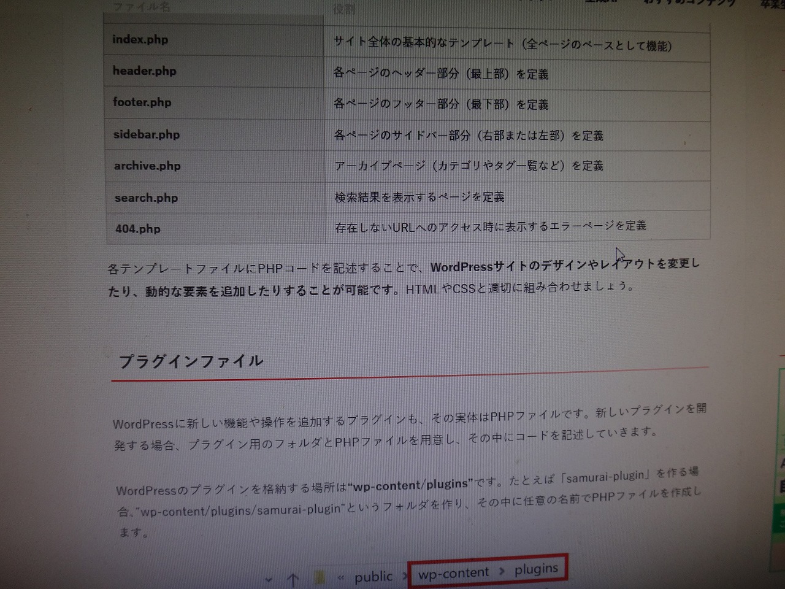
Task: Click the 404.php table cell
Action: pyautogui.click(x=215, y=228)
